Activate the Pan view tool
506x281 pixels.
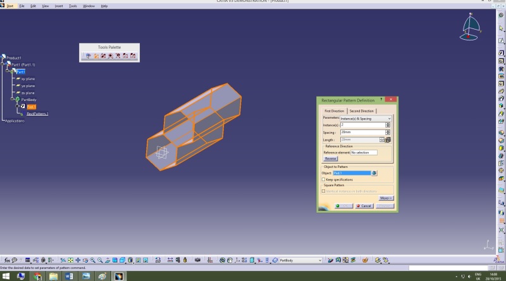(x=78, y=260)
